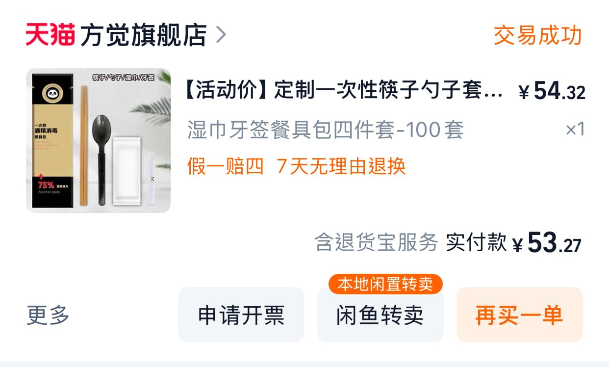The height and width of the screenshot is (367, 609).
Task: Tap the ¥54.32 item price
Action: 552,91
